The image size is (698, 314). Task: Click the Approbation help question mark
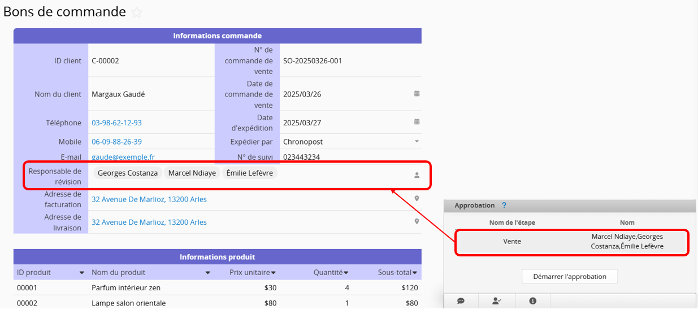(x=504, y=206)
